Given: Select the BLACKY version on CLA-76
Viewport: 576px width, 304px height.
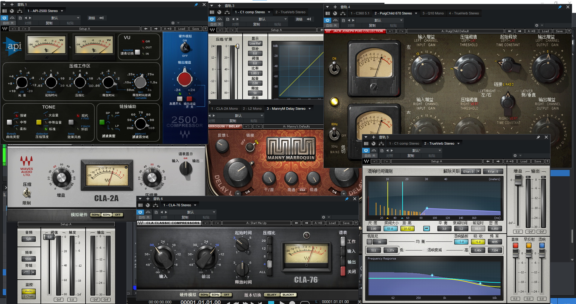Looking at the screenshot, I should click(288, 295).
